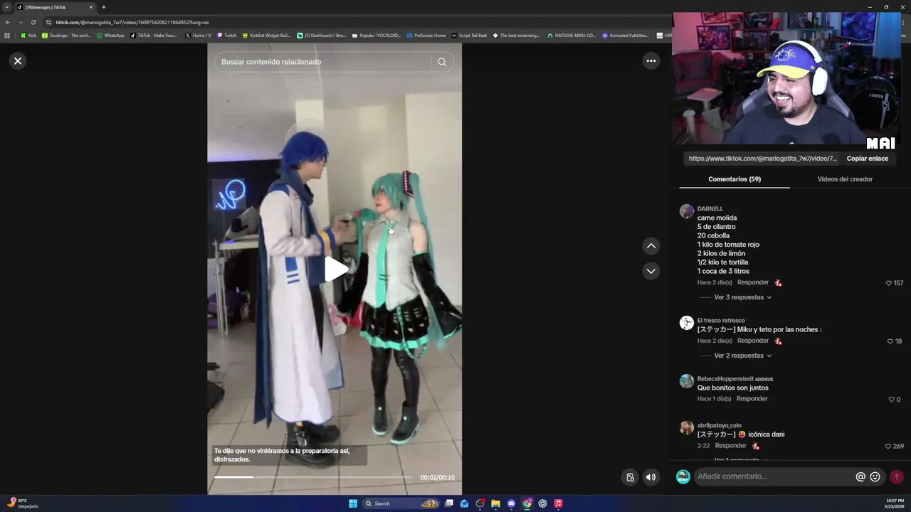The height and width of the screenshot is (512, 911).
Task: Seek on the video progress bar
Action: coord(312,477)
